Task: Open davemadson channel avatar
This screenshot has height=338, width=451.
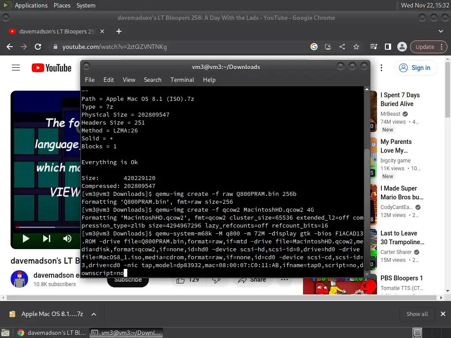Action: pos(19,279)
